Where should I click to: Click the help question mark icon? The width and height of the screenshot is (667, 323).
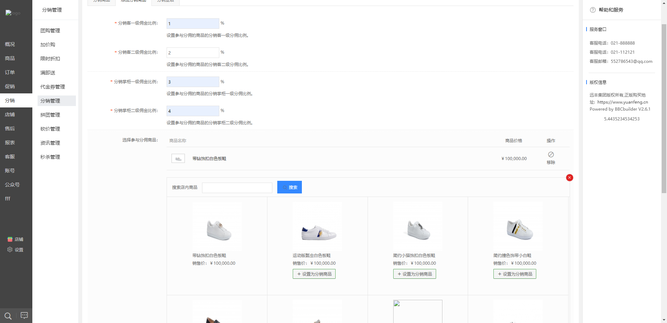coord(593,10)
